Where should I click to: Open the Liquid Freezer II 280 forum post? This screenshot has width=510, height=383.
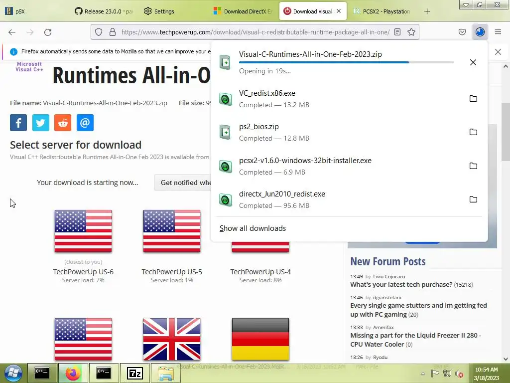415,340
